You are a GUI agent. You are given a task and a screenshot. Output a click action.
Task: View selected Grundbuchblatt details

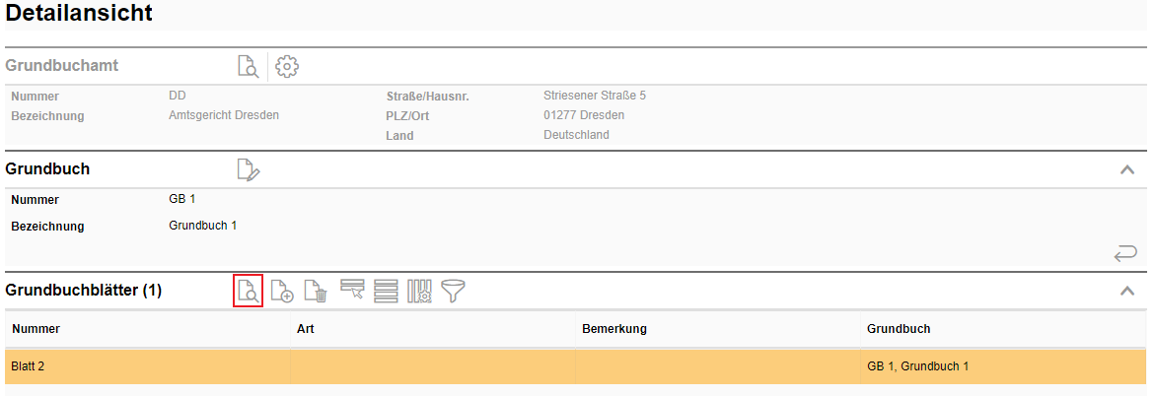tap(248, 291)
